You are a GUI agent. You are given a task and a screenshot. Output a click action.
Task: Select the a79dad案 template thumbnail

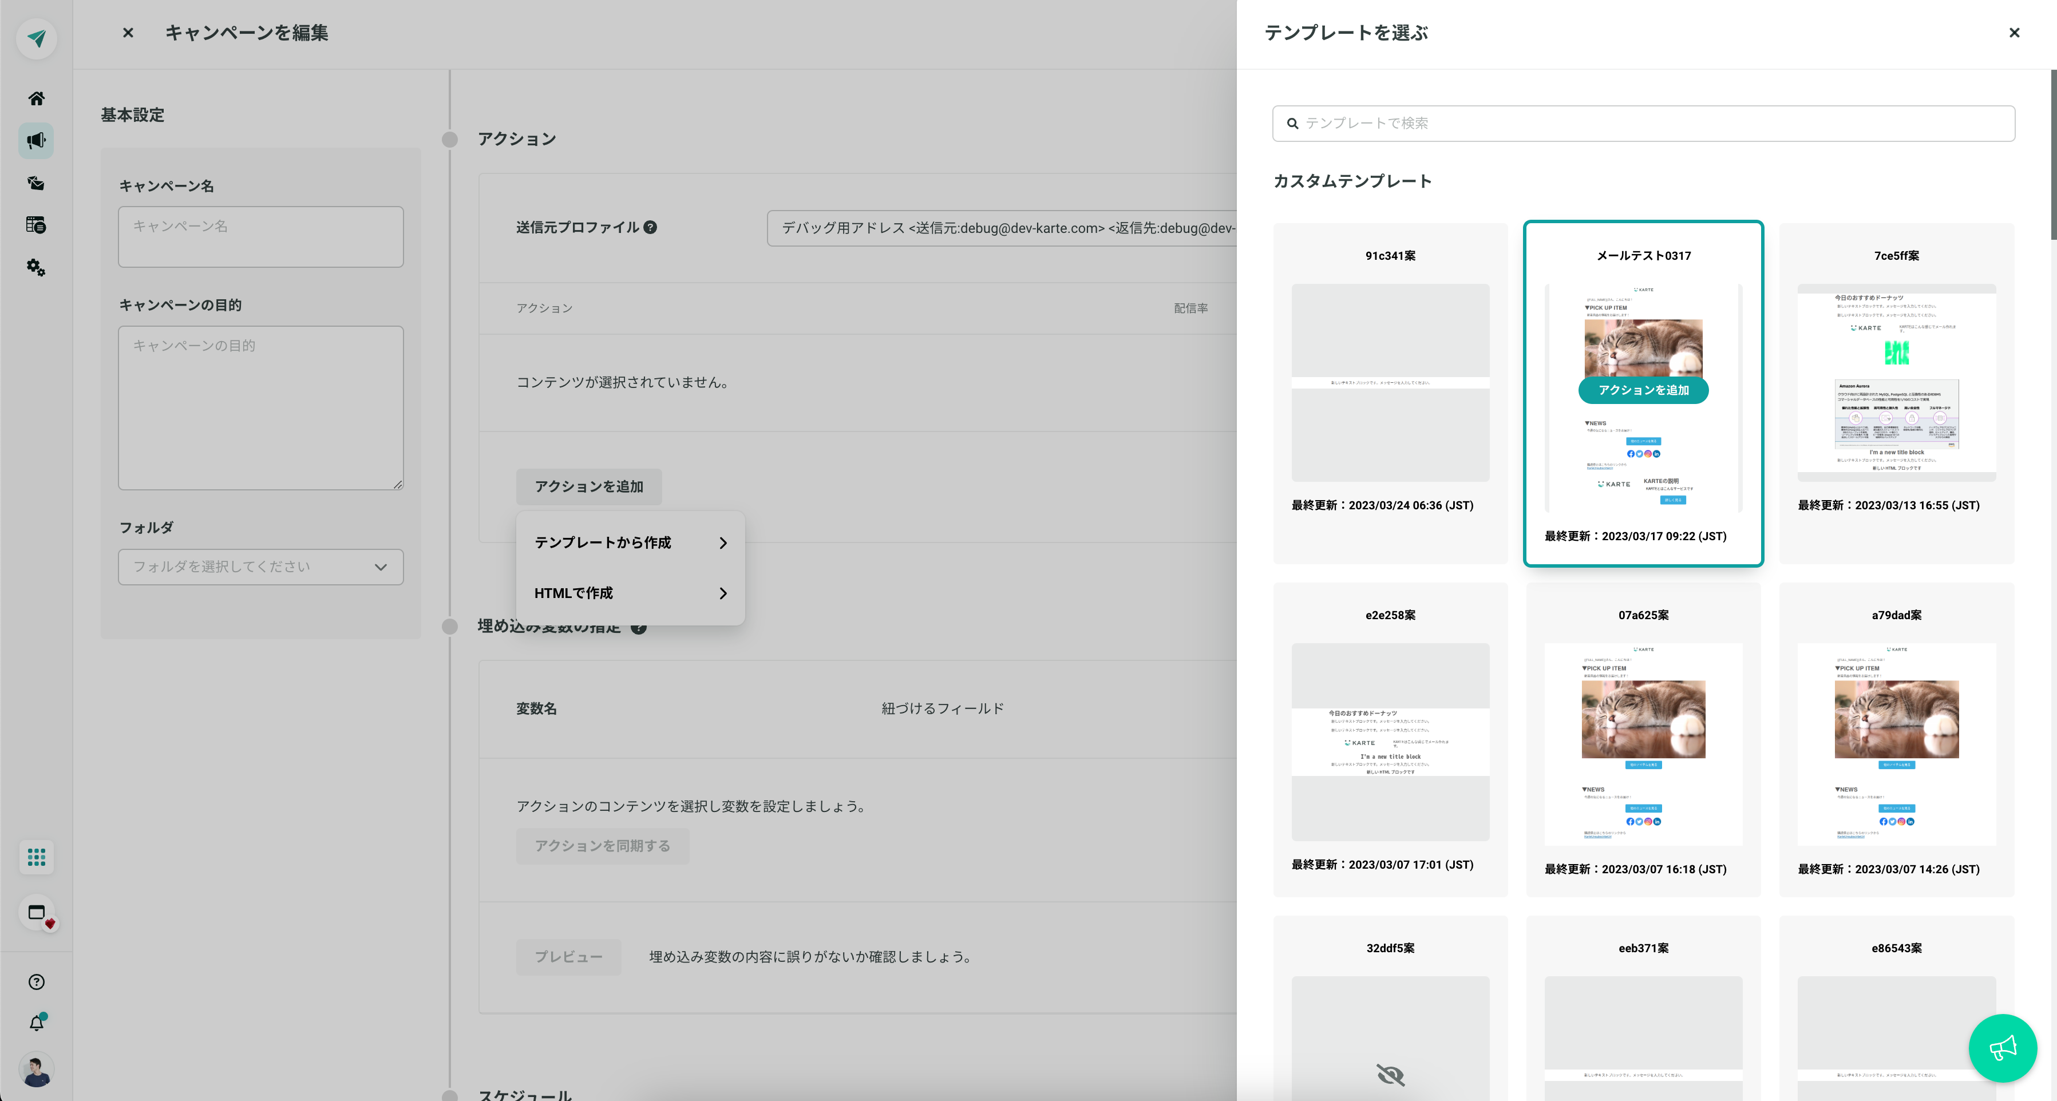coord(1897,744)
